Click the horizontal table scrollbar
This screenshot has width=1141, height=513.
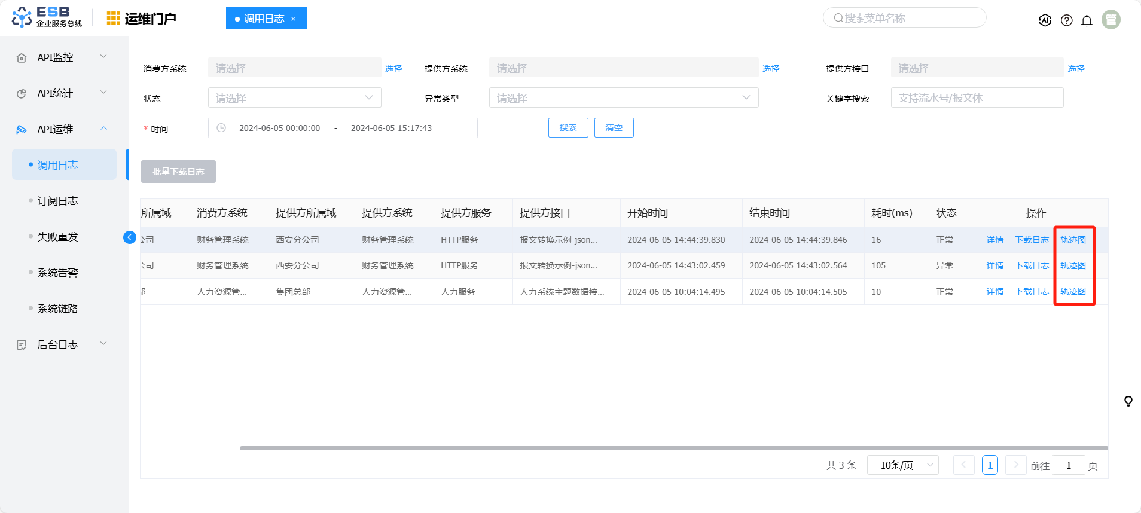click(673, 447)
